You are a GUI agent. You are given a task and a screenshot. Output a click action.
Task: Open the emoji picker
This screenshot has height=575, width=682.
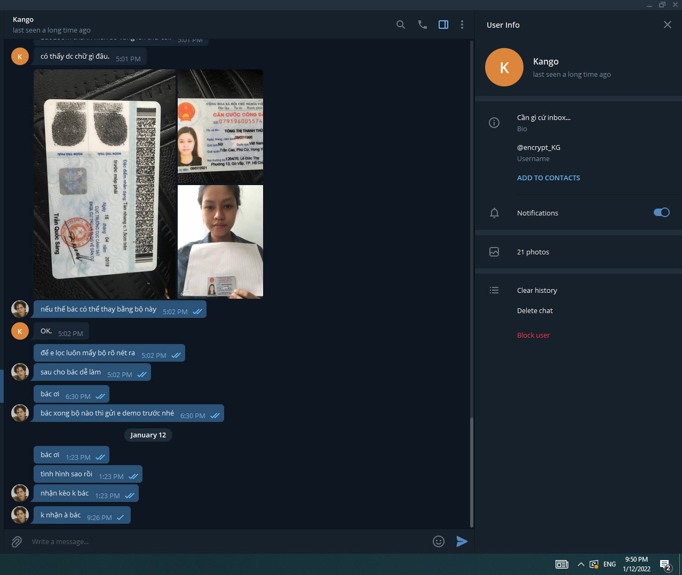pos(439,541)
